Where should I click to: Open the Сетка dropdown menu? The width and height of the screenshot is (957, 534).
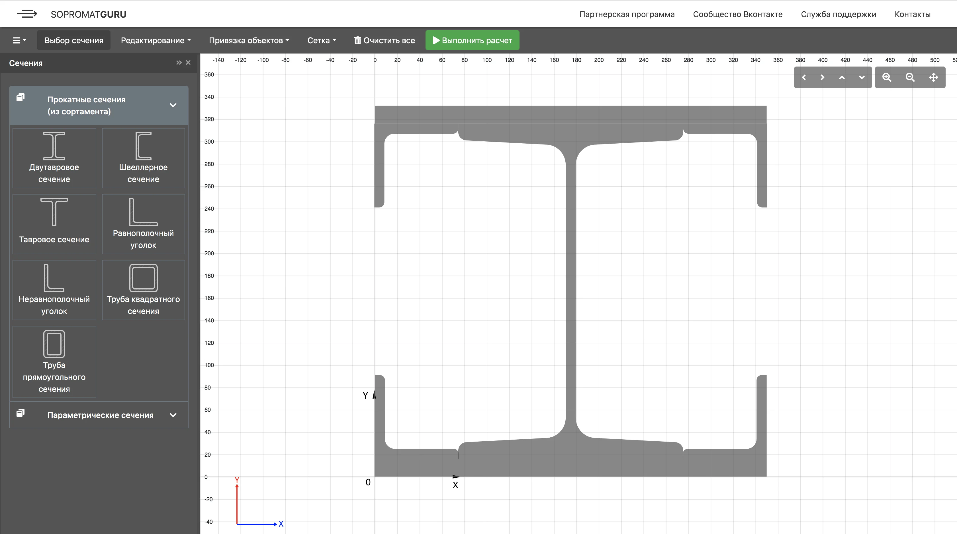click(322, 40)
